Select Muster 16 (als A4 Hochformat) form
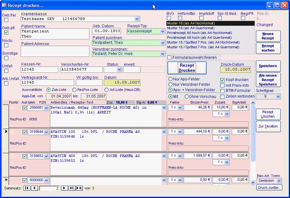The image size is (290, 198). click(210, 23)
